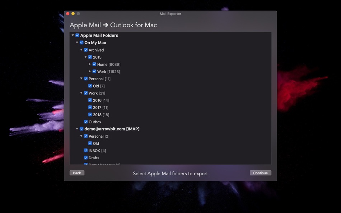The width and height of the screenshot is (341, 213).
Task: Click the Apple Mail ➔ Outlook for Mac heading
Action: [x=113, y=25]
